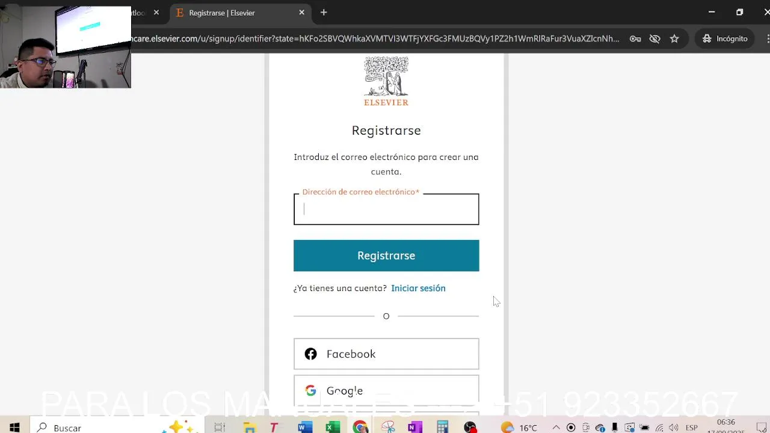Click the Incógnito profile button

[725, 38]
